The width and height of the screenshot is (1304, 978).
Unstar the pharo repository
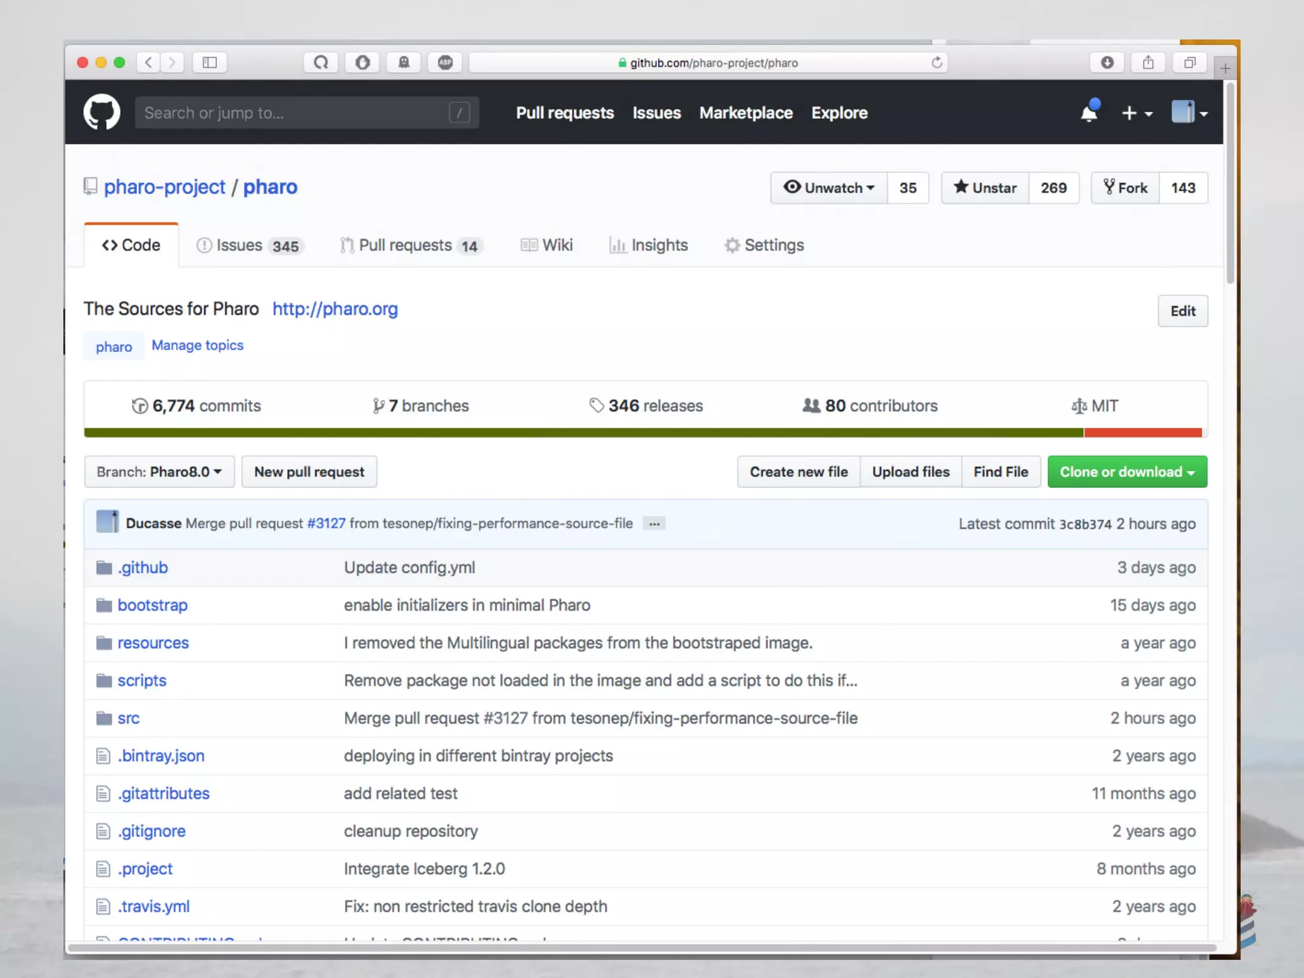click(x=985, y=188)
